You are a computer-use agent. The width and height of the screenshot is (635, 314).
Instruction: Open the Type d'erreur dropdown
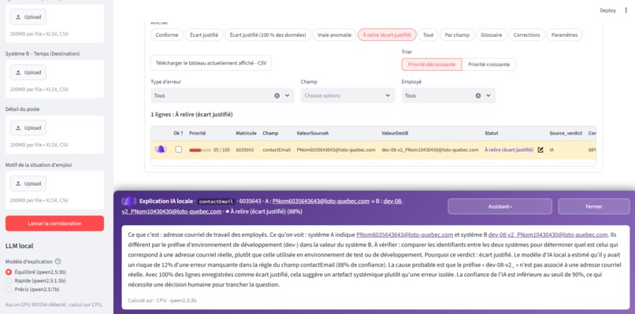[x=222, y=96]
